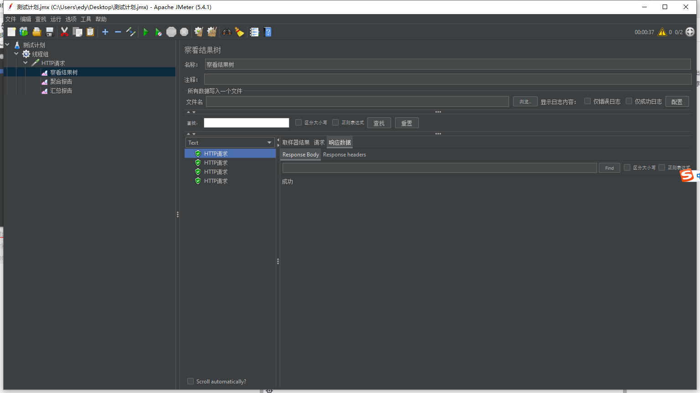Open the 运行 menu
The width and height of the screenshot is (700, 393).
(56, 19)
